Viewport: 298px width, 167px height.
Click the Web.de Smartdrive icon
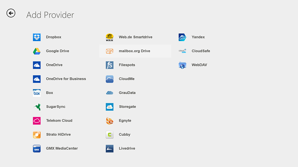[x=110, y=37]
